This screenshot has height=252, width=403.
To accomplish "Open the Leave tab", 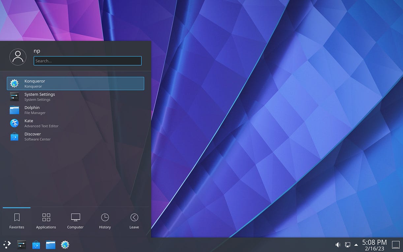I will click(134, 221).
